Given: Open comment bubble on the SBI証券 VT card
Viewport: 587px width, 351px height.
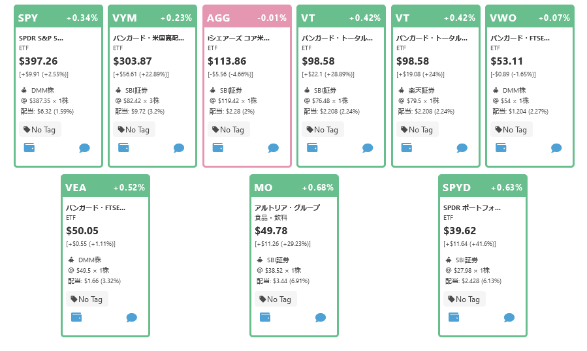Looking at the screenshot, I should [x=368, y=148].
